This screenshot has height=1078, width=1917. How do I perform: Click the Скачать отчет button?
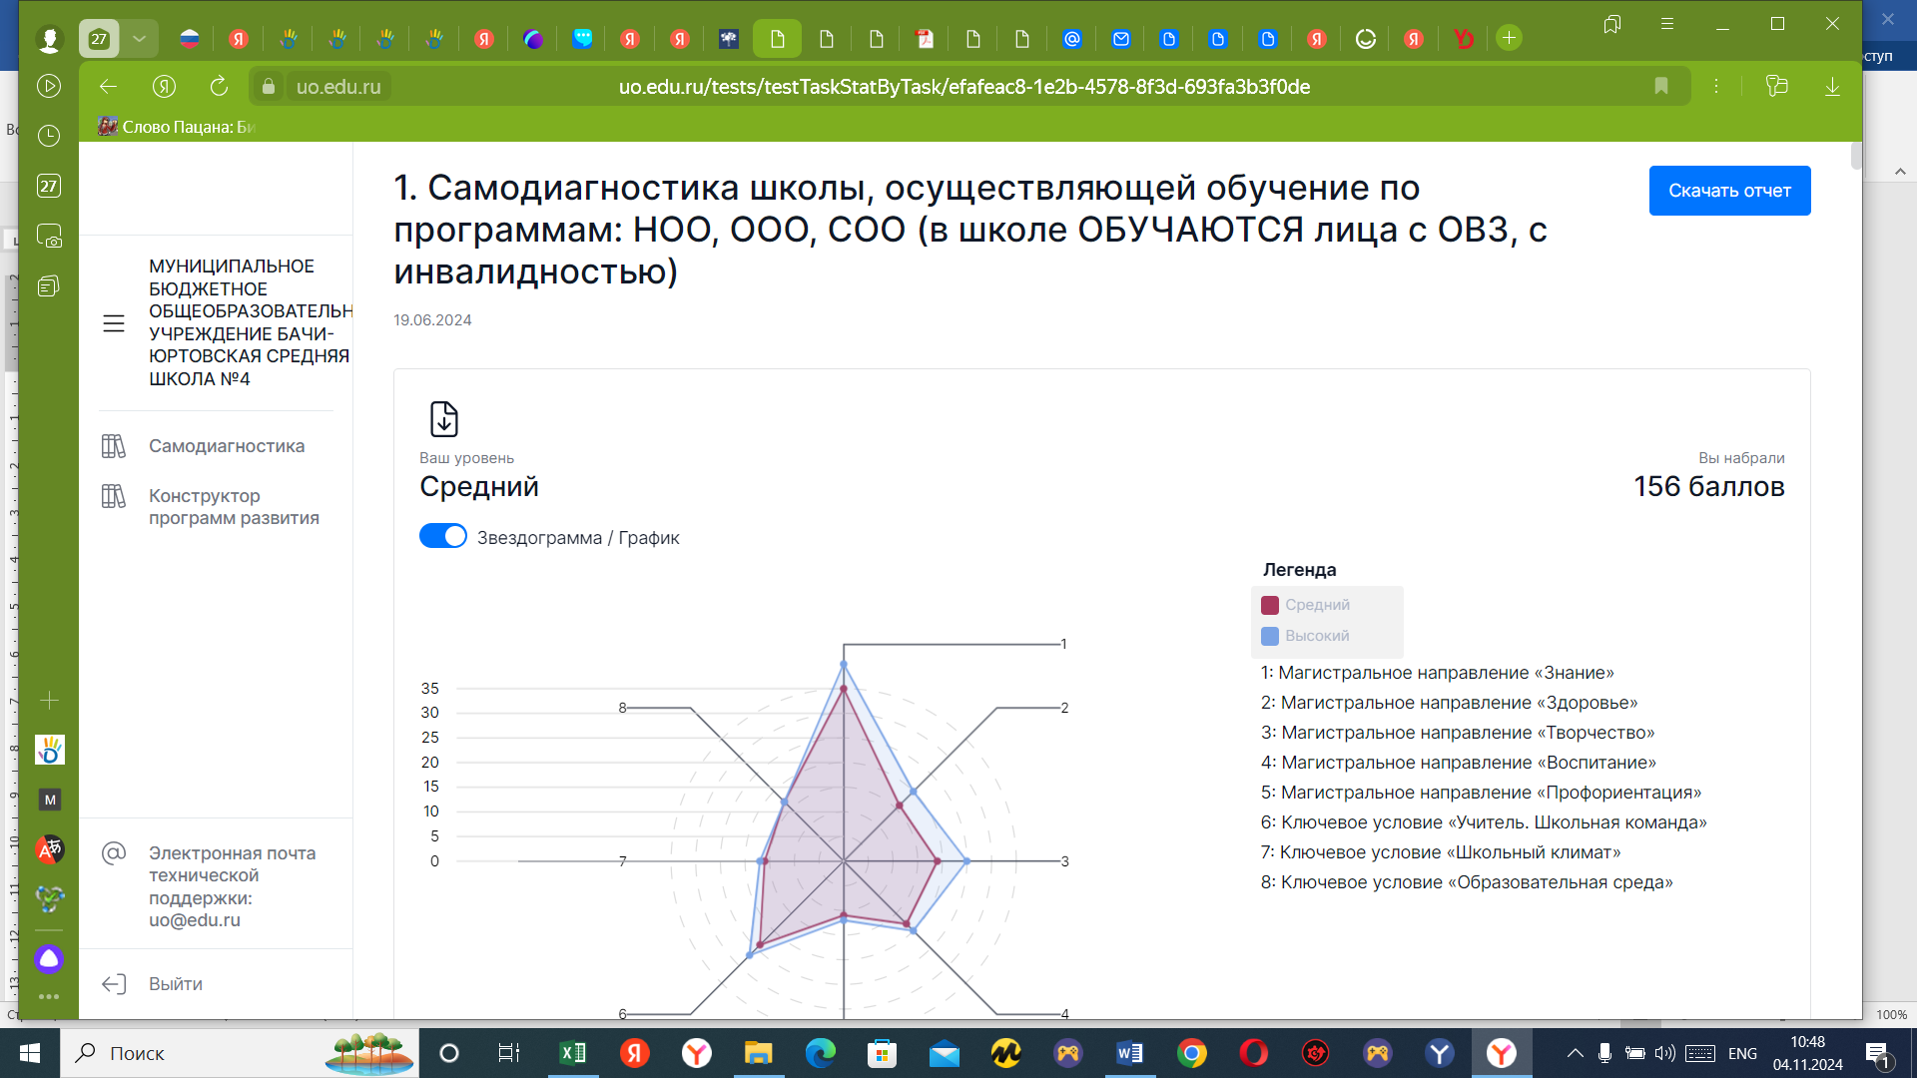1729,191
